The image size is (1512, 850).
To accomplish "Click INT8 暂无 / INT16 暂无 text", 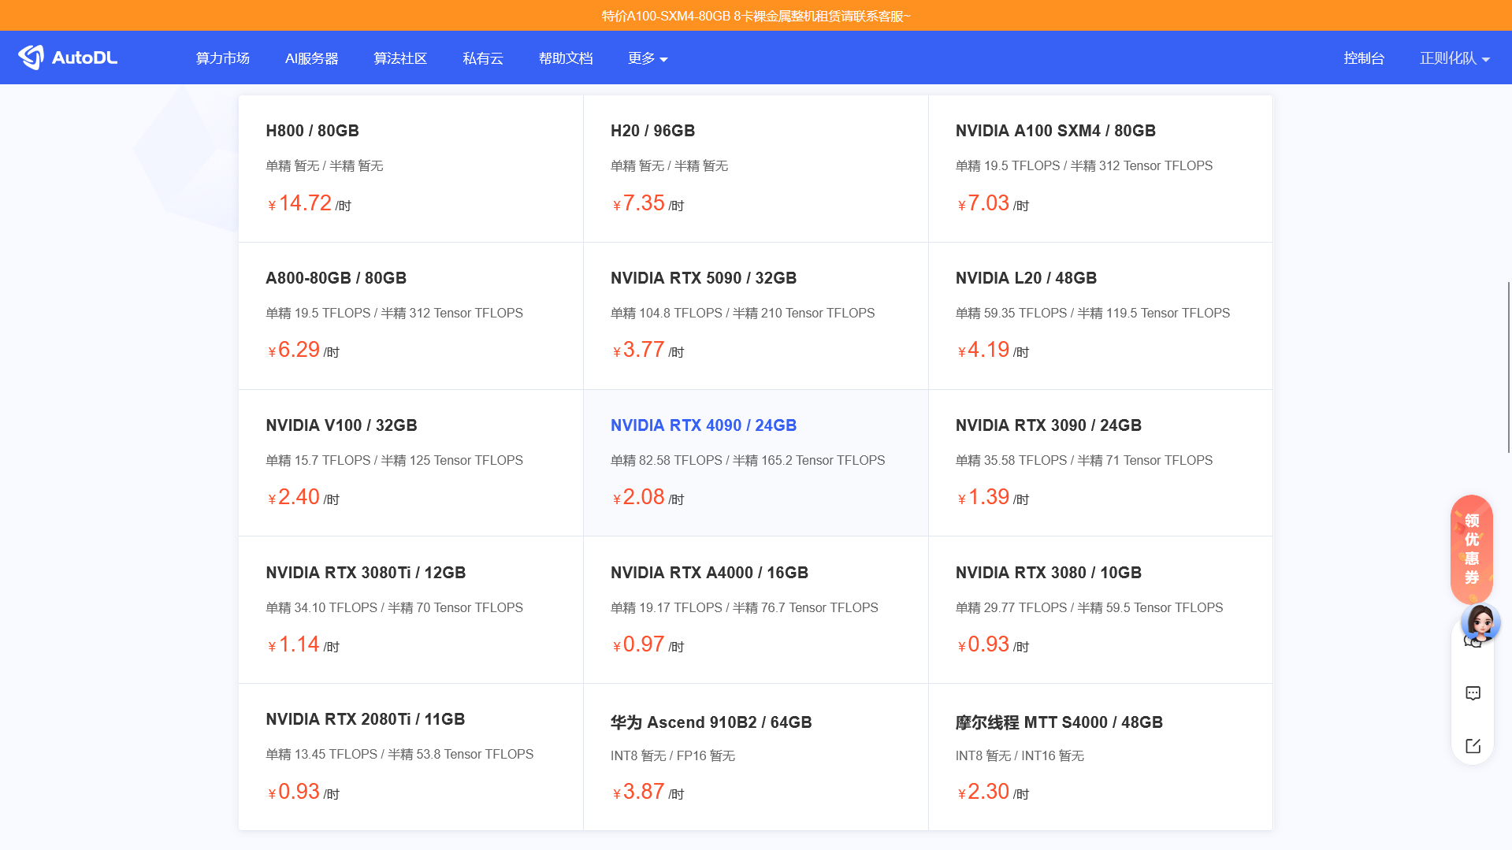I will coord(1020,756).
